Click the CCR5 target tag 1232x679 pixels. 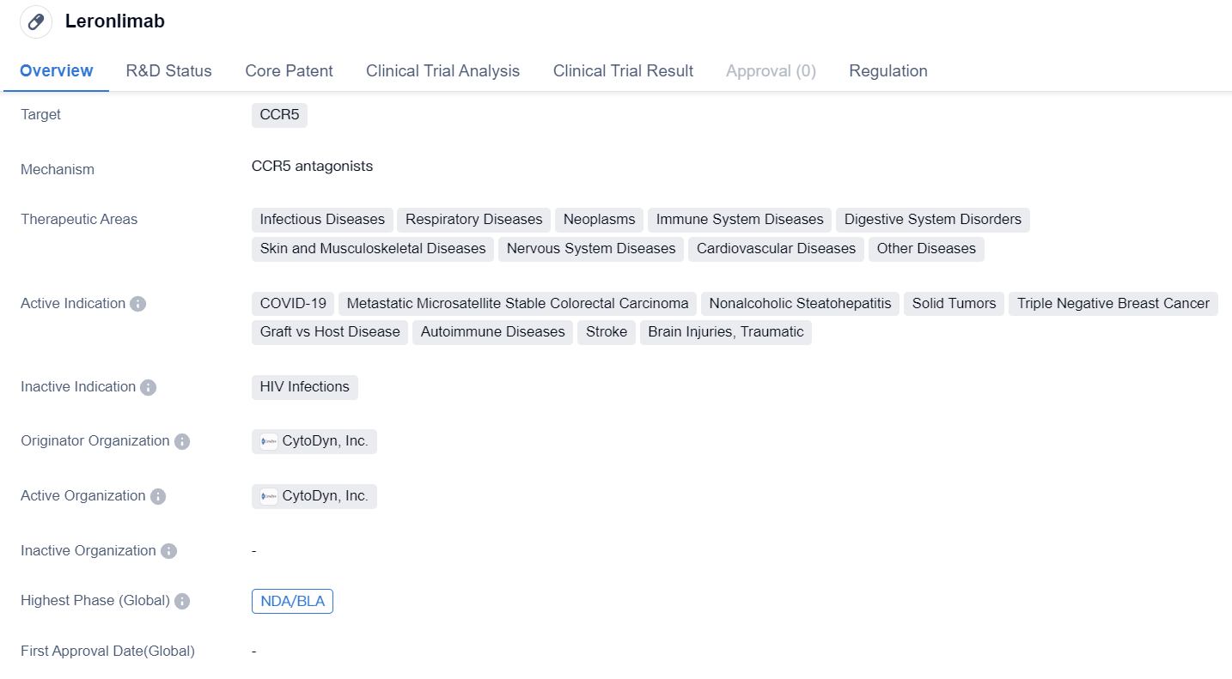point(279,115)
